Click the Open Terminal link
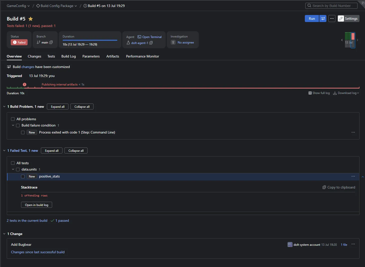The height and width of the screenshot is (267, 365). (x=152, y=37)
